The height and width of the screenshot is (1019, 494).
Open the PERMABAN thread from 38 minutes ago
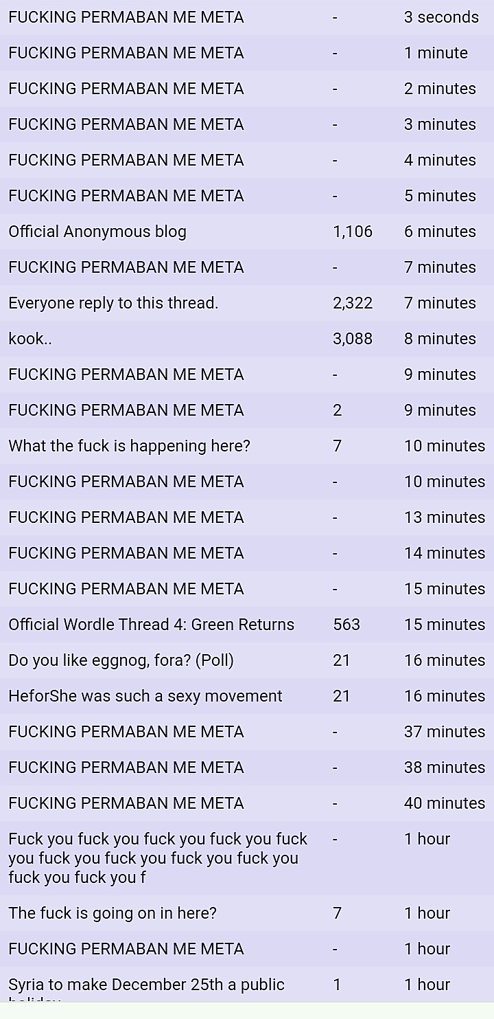pyautogui.click(x=126, y=768)
